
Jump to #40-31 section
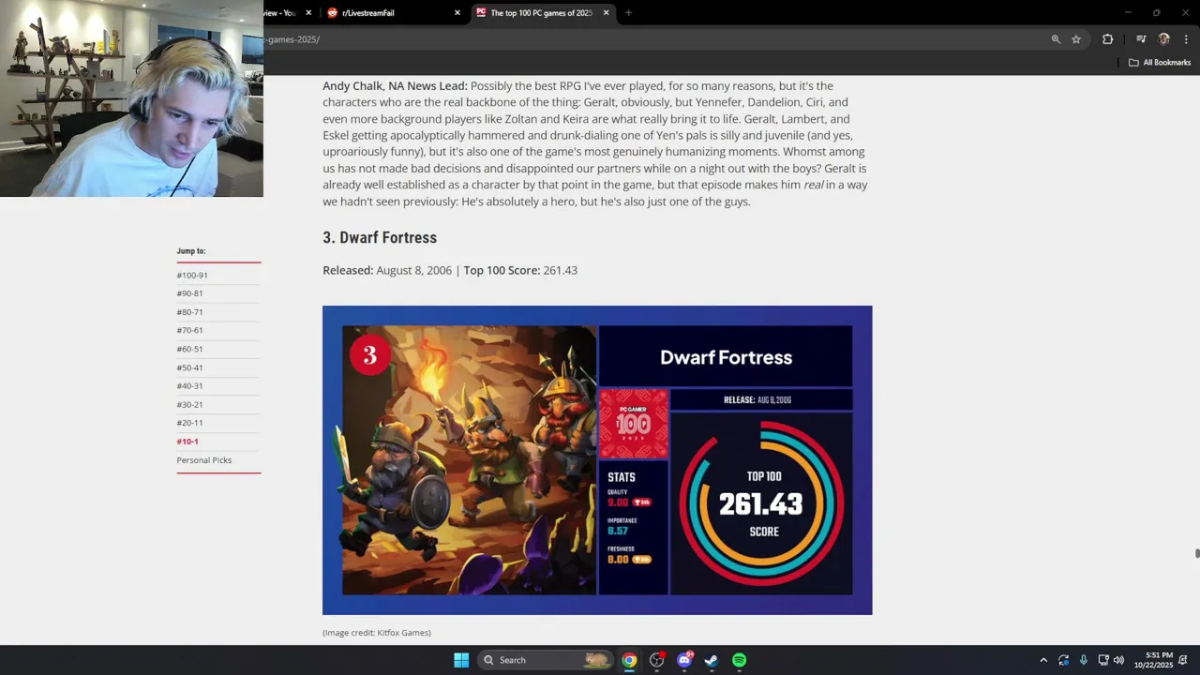pyautogui.click(x=189, y=385)
